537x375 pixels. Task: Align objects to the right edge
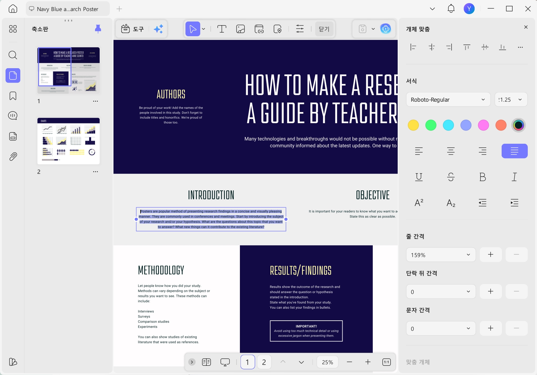[449, 47]
